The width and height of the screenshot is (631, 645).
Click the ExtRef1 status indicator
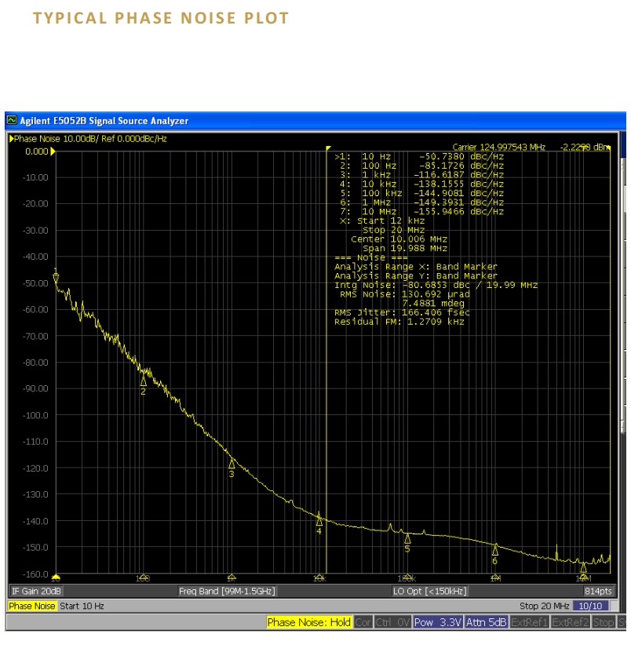point(530,622)
